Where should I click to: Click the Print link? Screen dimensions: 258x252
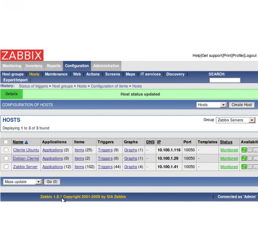click(x=227, y=56)
